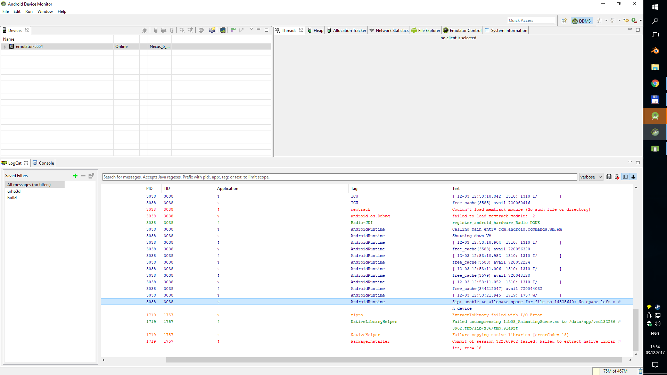This screenshot has width=667, height=375.
Task: Expand the emulator-5554 device node
Action: tap(5, 47)
